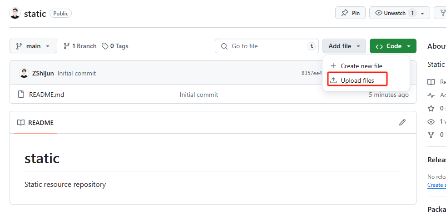The image size is (446, 220).
Task: Select the README tab
Action: pos(35,123)
